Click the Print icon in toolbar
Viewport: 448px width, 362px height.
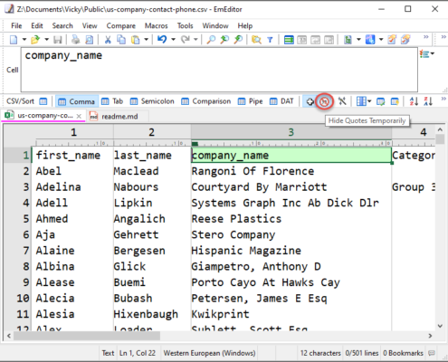[75, 40]
